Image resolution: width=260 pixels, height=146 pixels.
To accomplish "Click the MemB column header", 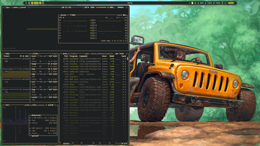I will pos(112,56).
